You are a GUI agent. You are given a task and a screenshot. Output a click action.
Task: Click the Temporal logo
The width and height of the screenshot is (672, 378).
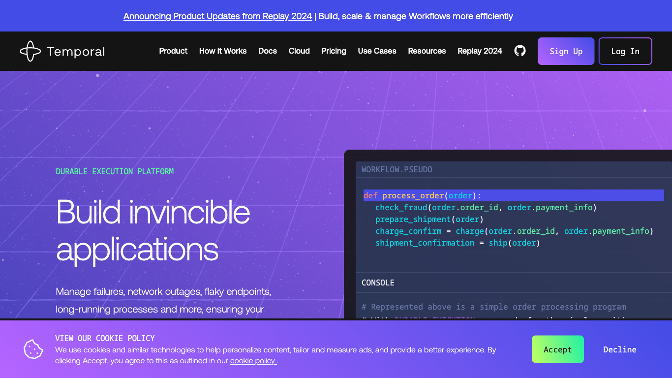point(62,51)
